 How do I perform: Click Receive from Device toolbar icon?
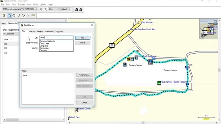[81, 9]
